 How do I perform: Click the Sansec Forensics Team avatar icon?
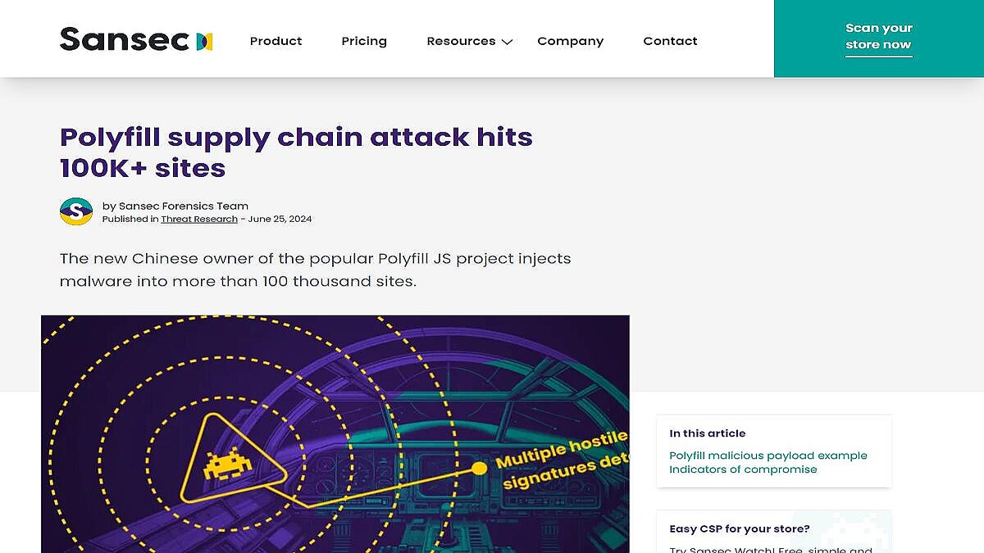tap(75, 212)
